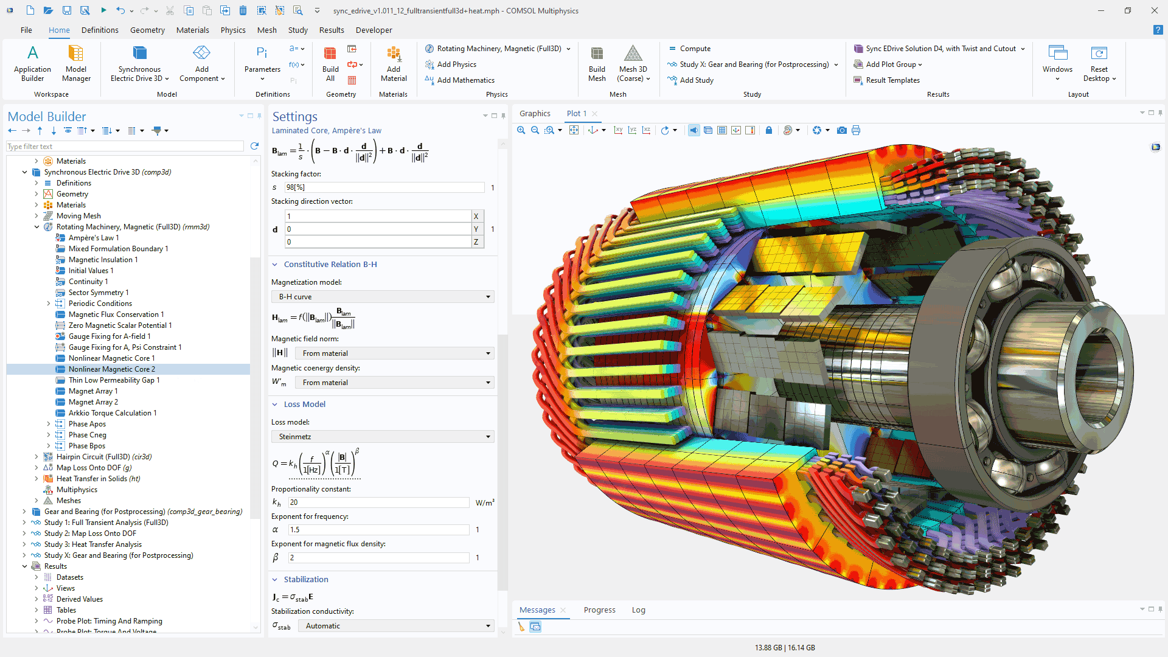Open the Magnetic field norm dropdown
The height and width of the screenshot is (657, 1168).
(x=394, y=353)
